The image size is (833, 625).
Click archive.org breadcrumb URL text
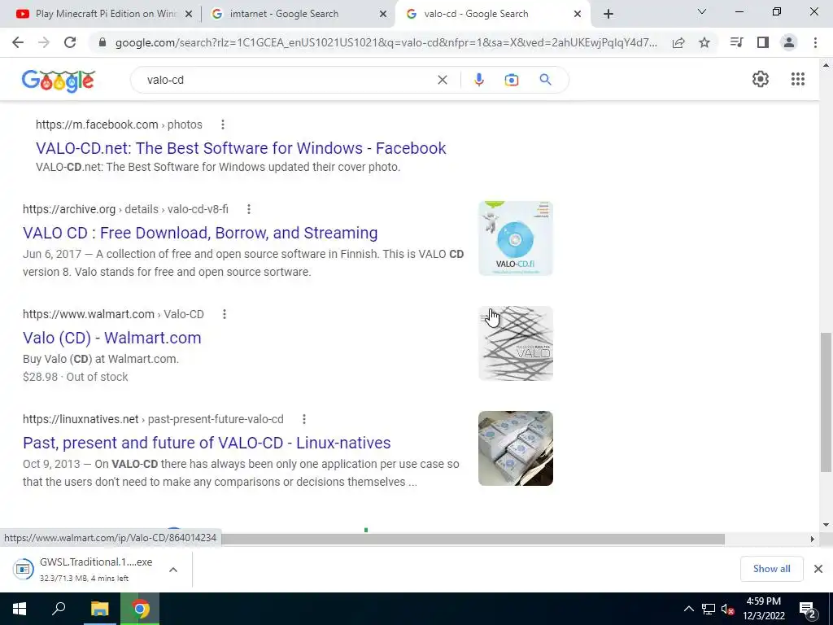[125, 209]
